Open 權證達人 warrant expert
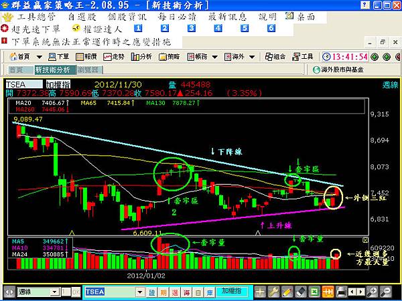 pos(97,29)
